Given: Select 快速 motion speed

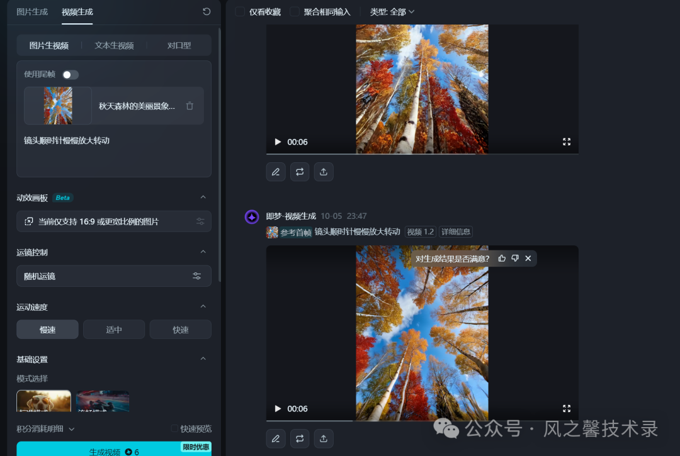Looking at the screenshot, I should [x=181, y=330].
